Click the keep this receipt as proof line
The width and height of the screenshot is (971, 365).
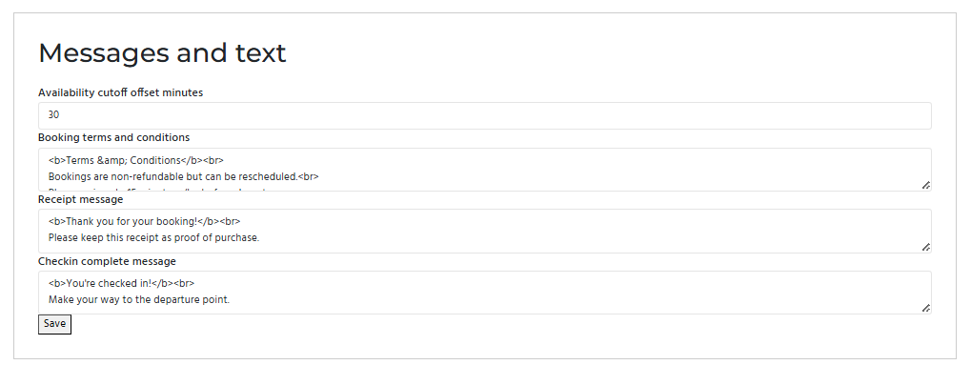[x=153, y=237]
